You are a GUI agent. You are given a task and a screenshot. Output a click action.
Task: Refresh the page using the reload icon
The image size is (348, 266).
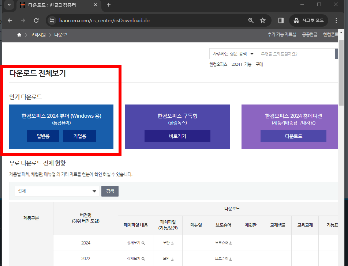tap(36, 20)
